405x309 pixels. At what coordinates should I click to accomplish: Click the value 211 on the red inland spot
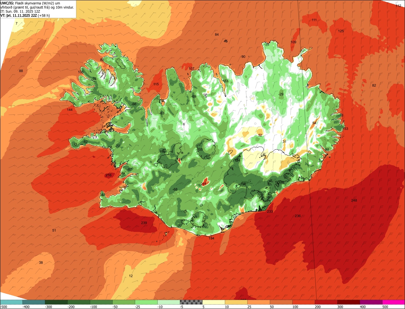point(203,184)
